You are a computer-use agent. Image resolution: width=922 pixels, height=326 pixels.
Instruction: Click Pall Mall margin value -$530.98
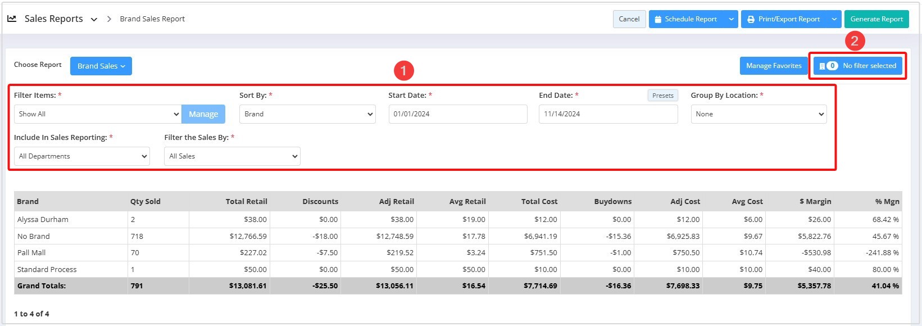tap(816, 253)
